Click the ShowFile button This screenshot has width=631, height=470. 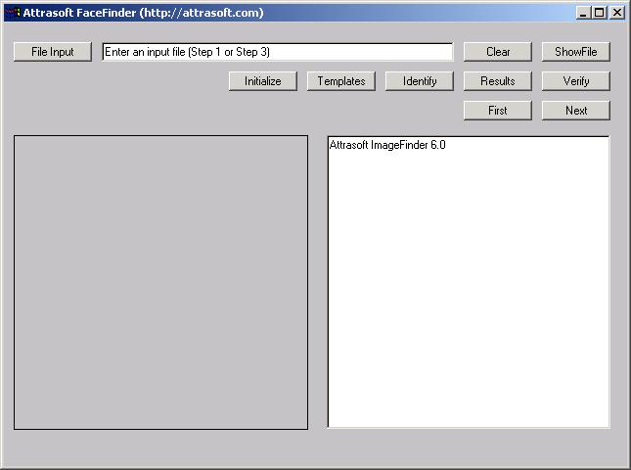575,52
